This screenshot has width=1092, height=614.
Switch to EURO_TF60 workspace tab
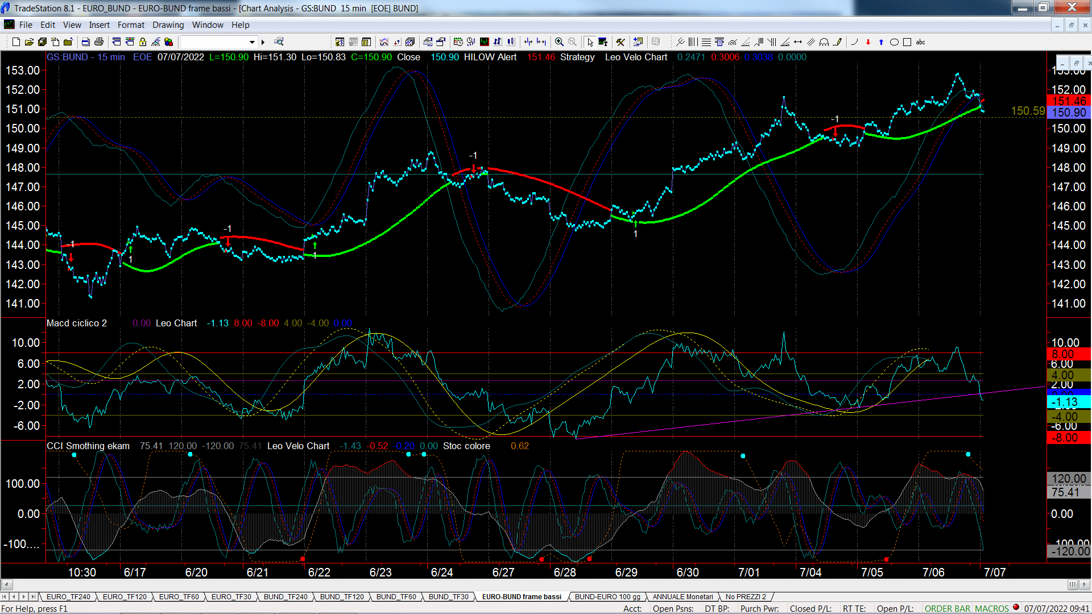[x=179, y=596]
